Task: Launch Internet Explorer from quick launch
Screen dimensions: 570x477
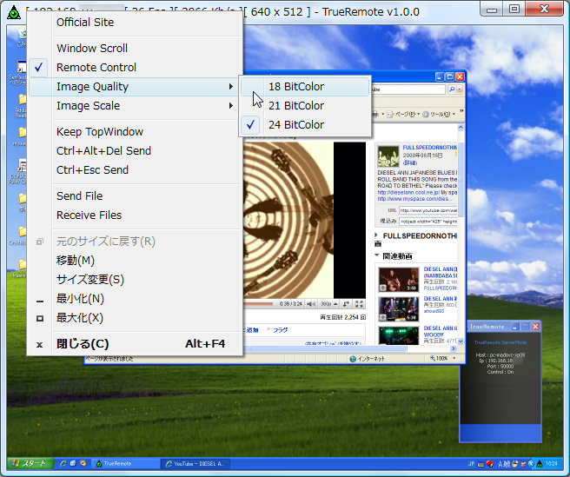Action: 63,464
